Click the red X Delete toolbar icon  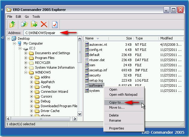(44, 24)
